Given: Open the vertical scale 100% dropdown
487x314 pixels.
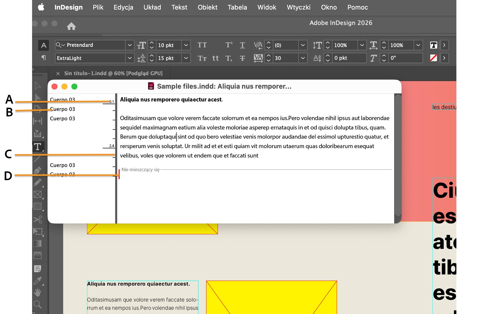Looking at the screenshot, I should (362, 45).
